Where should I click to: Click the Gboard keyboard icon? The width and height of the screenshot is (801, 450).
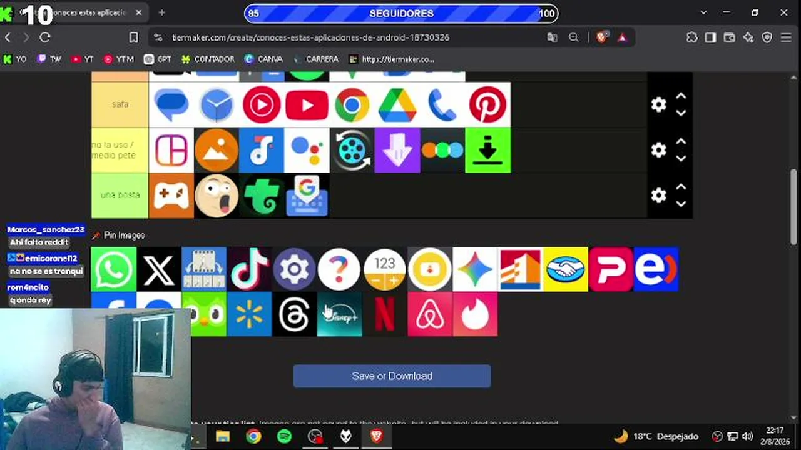click(x=307, y=196)
